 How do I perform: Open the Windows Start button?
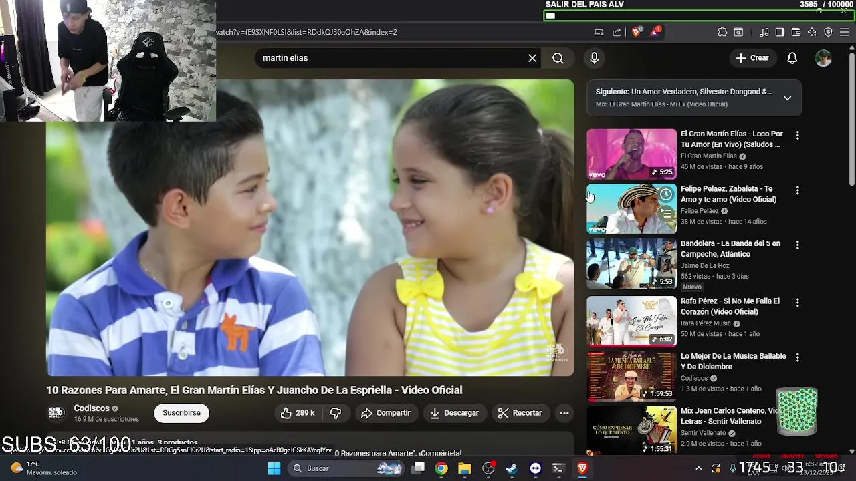click(x=274, y=468)
